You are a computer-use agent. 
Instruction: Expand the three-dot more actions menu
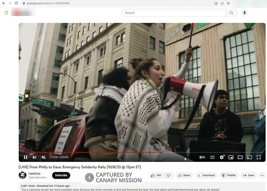click(x=262, y=175)
